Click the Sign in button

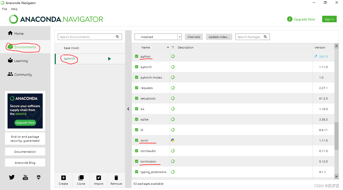click(x=329, y=19)
